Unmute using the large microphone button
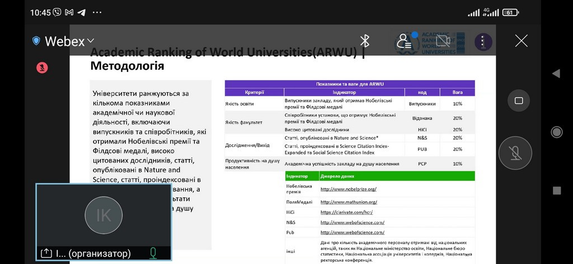The width and height of the screenshot is (573, 264). [x=515, y=153]
